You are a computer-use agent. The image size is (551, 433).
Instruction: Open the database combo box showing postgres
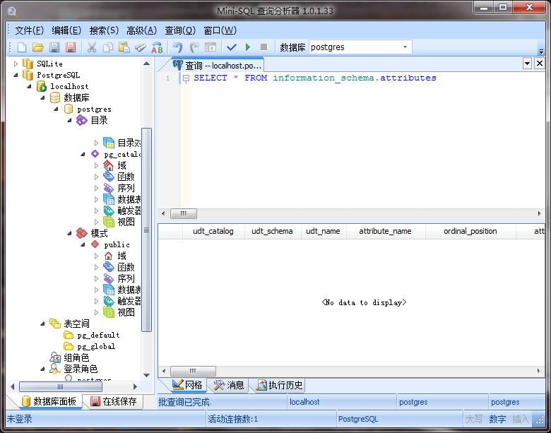pyautogui.click(x=360, y=47)
